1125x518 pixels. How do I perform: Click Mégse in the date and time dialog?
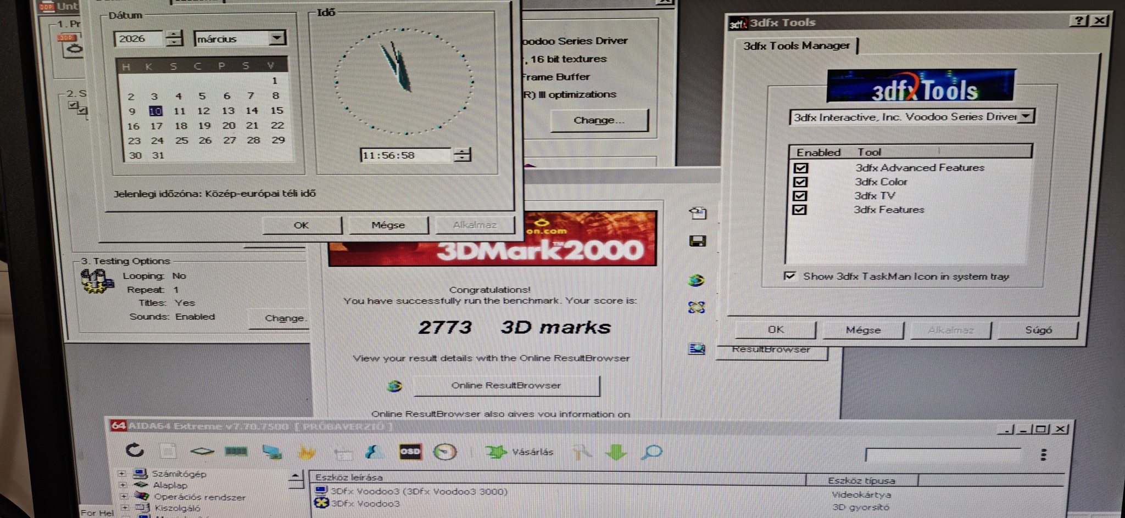388,225
